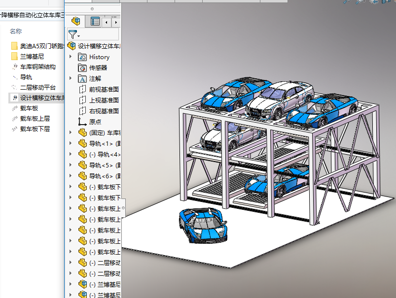The width and height of the screenshot is (396, 298).
Task: Click the 右视基准面 plane icon
Action: point(82,111)
